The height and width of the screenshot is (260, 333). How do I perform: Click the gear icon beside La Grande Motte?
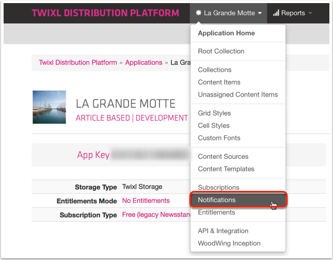tap(199, 13)
